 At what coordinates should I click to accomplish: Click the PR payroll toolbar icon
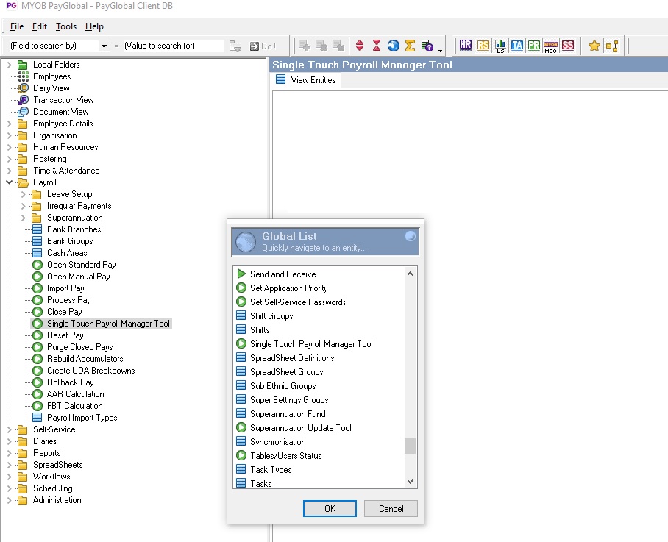pyautogui.click(x=534, y=45)
